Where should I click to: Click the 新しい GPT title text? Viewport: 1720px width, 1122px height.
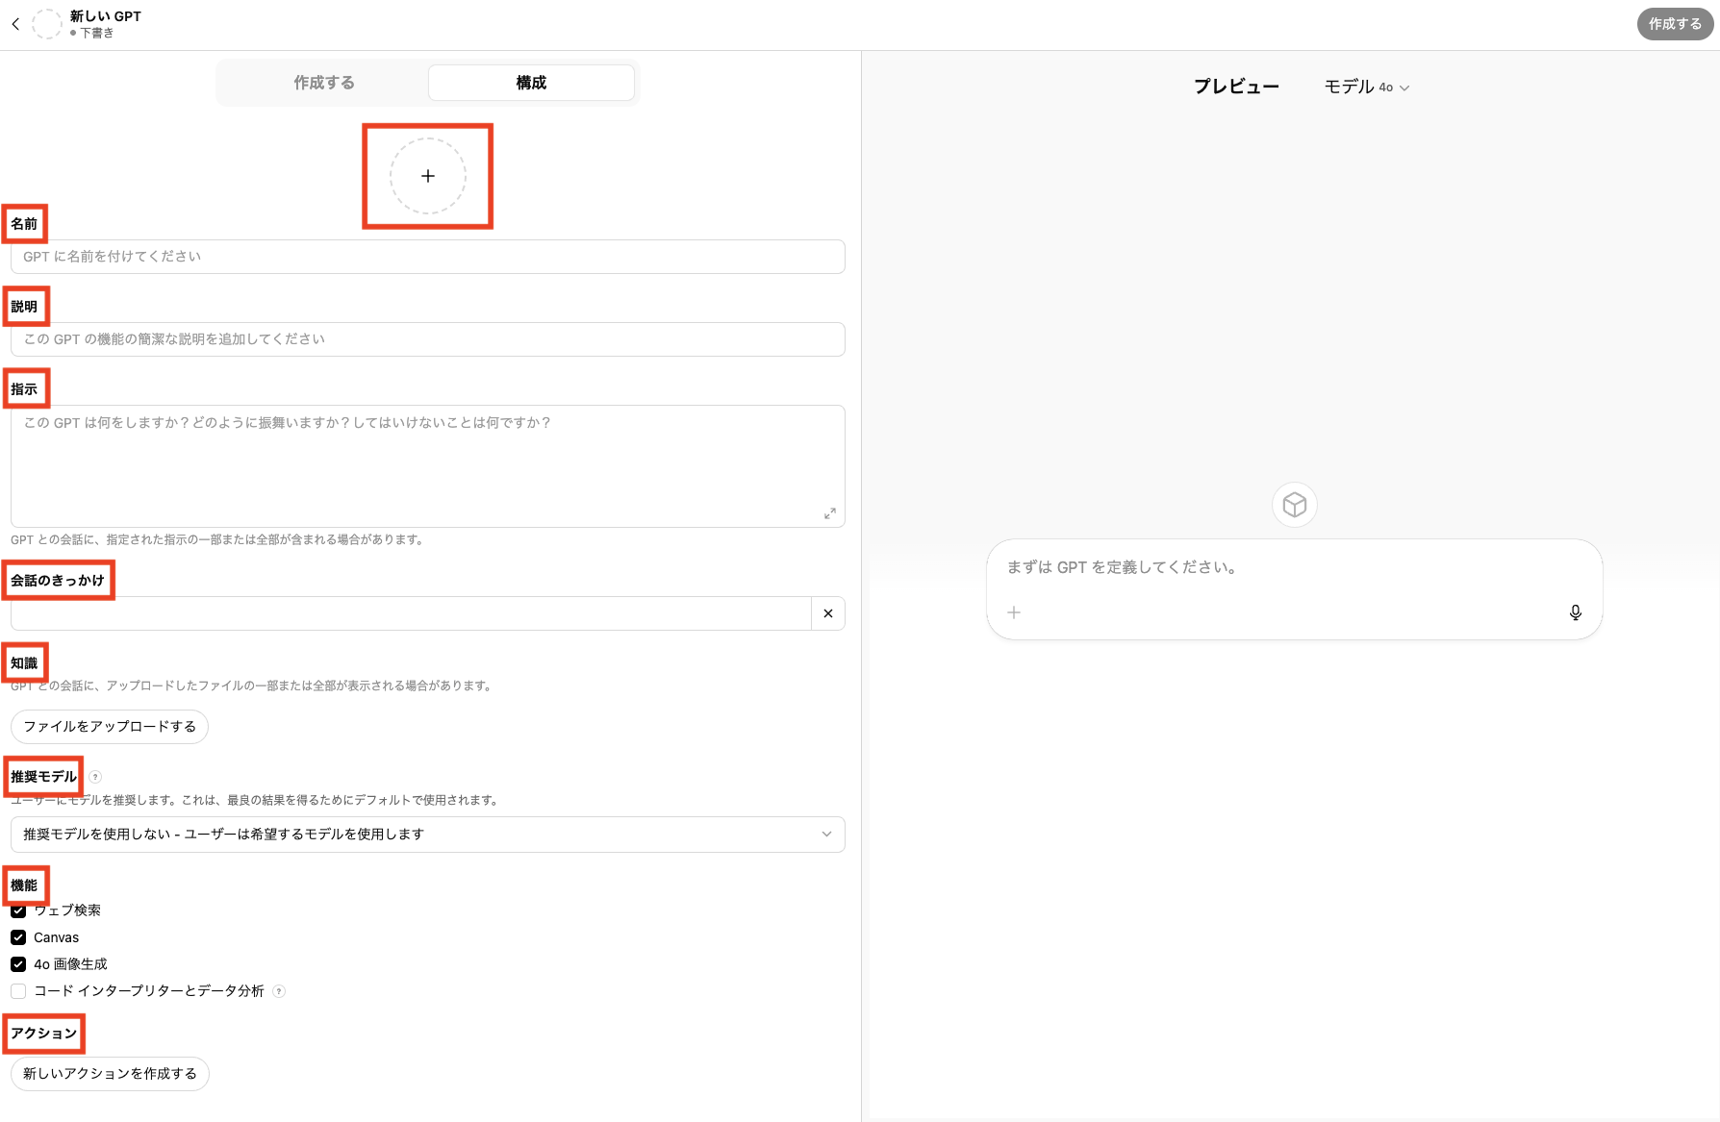click(x=106, y=16)
